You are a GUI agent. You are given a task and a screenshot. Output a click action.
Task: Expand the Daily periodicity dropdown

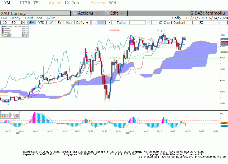[82, 23]
